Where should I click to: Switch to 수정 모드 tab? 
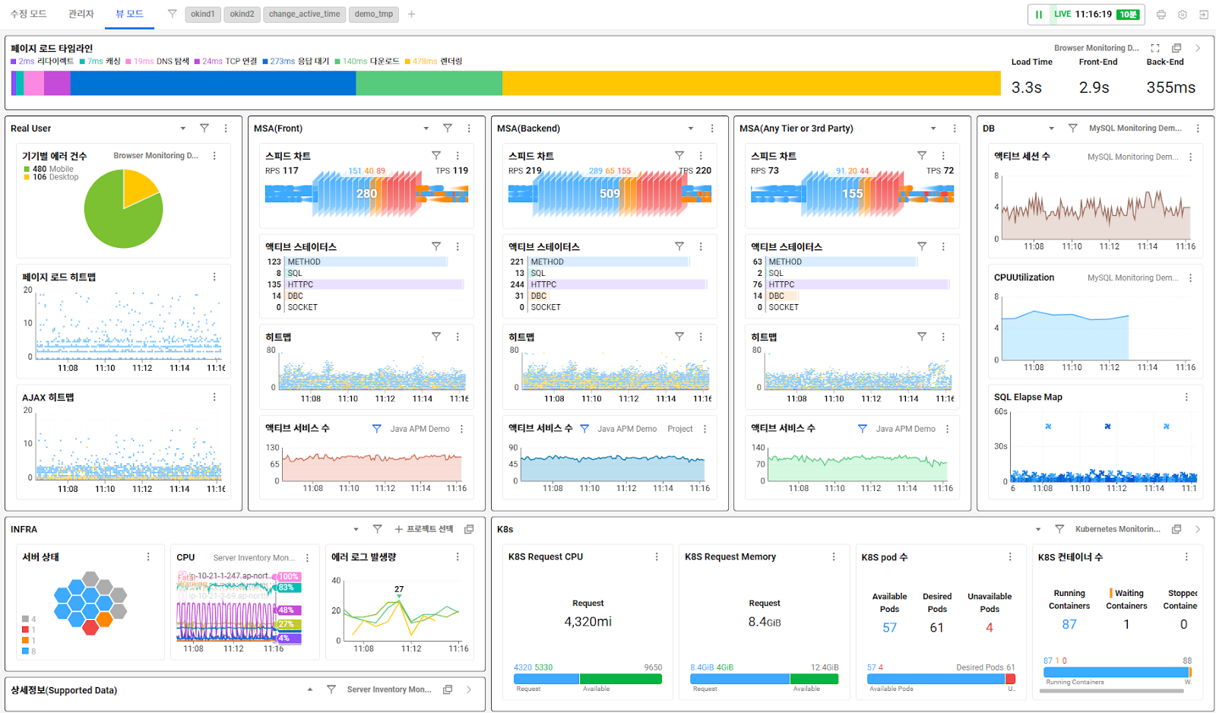(x=28, y=14)
